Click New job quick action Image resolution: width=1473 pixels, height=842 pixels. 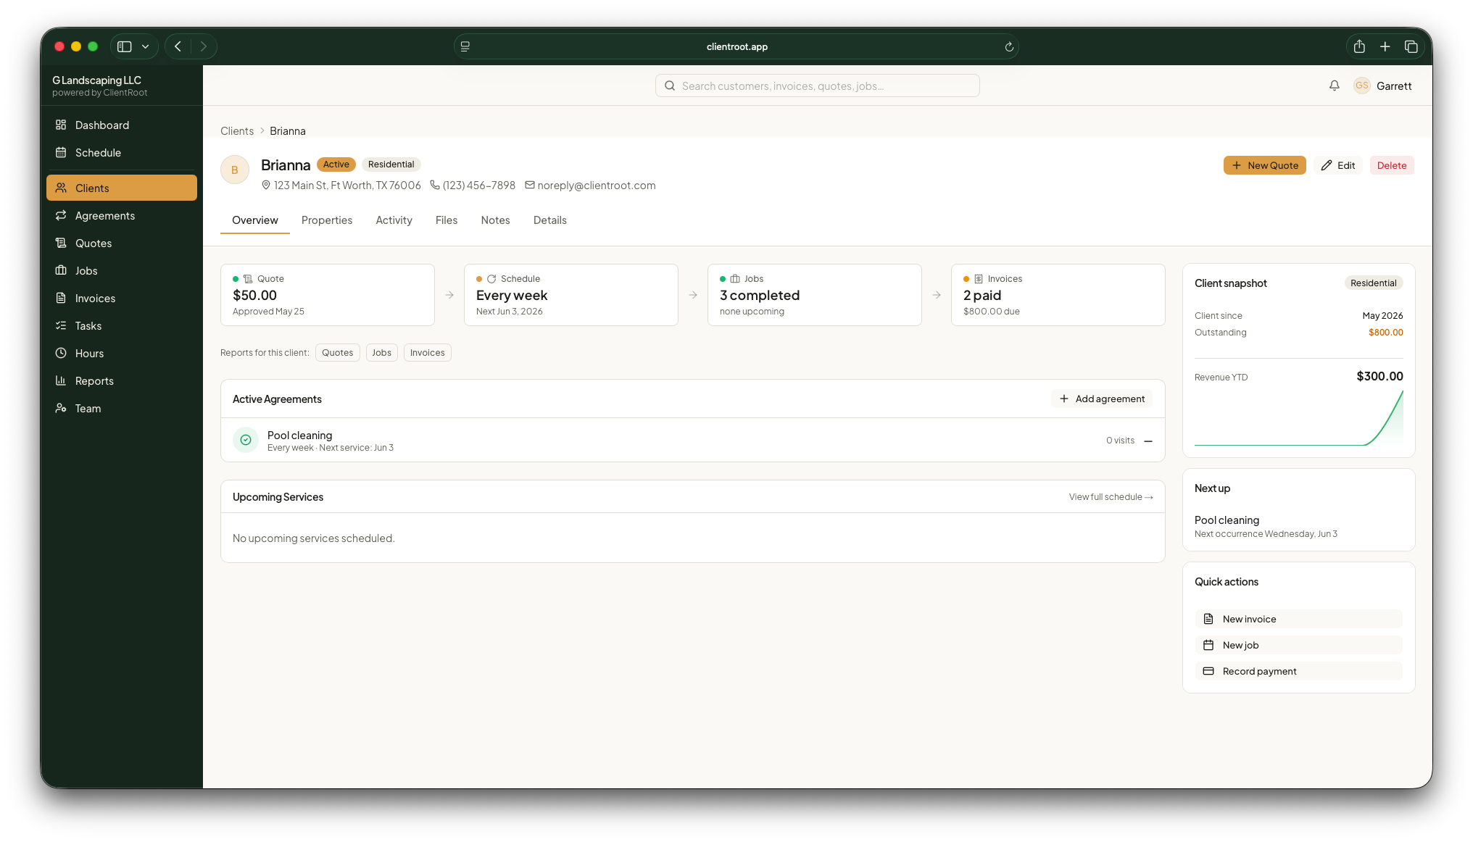click(1298, 645)
